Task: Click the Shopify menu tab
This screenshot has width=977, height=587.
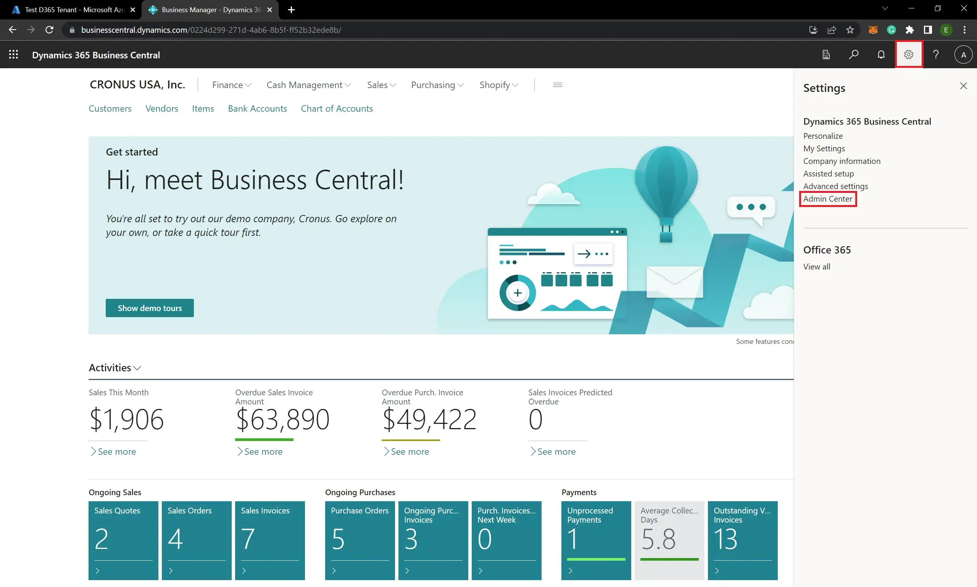Action: click(x=499, y=84)
